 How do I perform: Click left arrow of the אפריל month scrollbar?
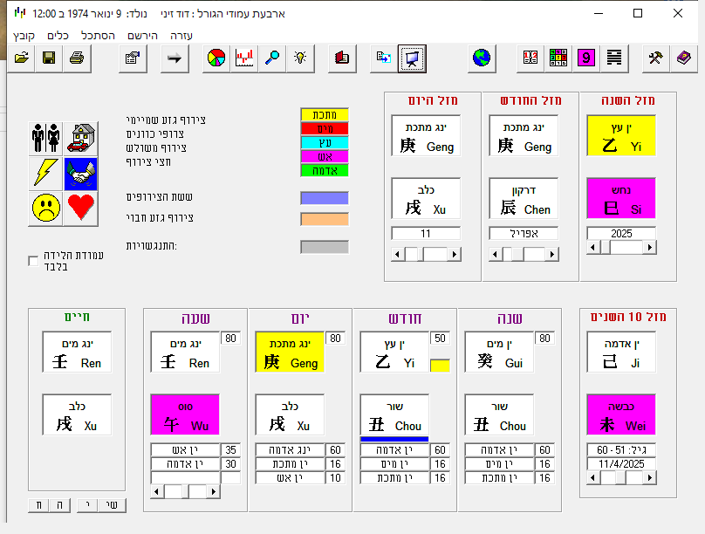(x=496, y=254)
